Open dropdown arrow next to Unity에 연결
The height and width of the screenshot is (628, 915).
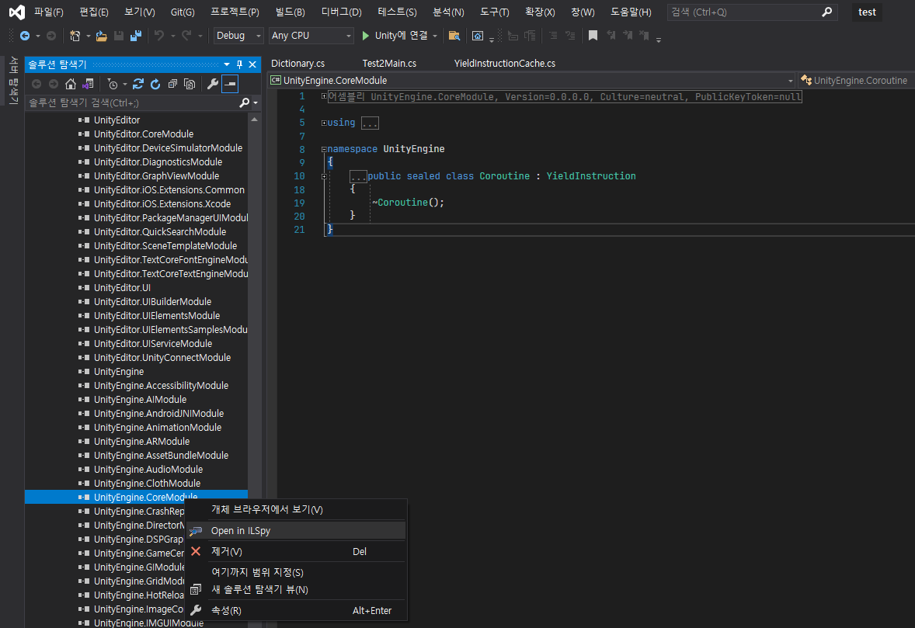tap(435, 36)
